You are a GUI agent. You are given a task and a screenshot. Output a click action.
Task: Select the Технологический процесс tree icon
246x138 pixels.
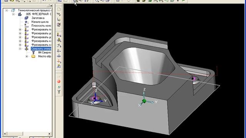point(13,10)
